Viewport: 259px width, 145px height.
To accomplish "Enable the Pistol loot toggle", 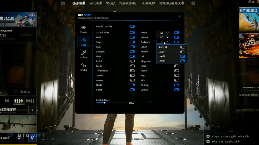I will (x=132, y=61).
